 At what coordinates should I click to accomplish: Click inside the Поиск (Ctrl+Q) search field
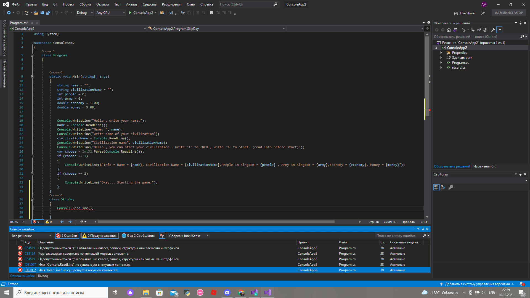pos(246,4)
